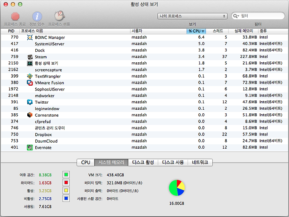Click the VM 크기 438.40GB value
The height and width of the screenshot is (217, 289).
point(115,175)
